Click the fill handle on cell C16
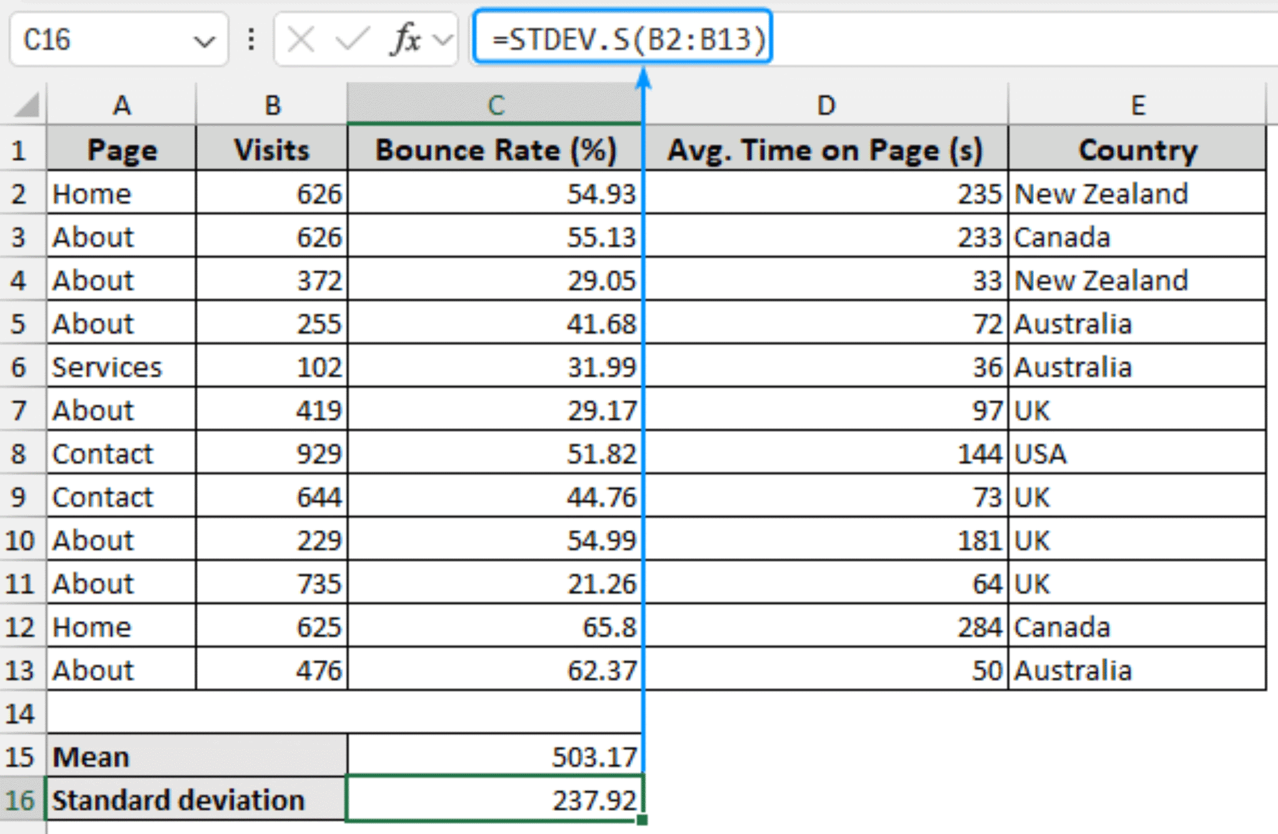Screen dimensions: 1278x834 [x=643, y=821]
